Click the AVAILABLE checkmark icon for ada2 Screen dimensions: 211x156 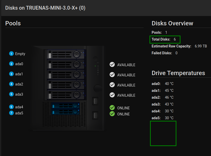point(112,85)
